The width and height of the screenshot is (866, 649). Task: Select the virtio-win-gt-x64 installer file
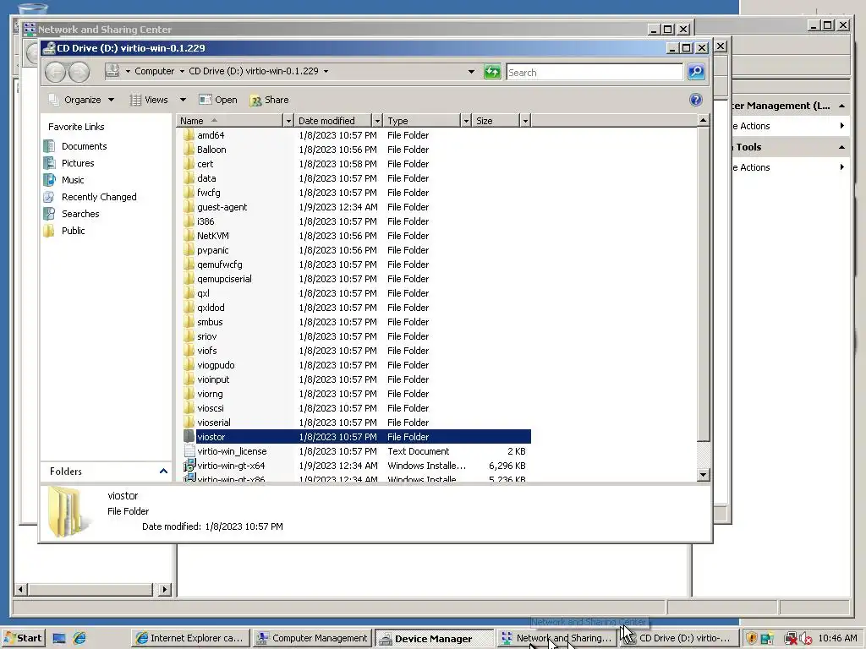pyautogui.click(x=231, y=466)
